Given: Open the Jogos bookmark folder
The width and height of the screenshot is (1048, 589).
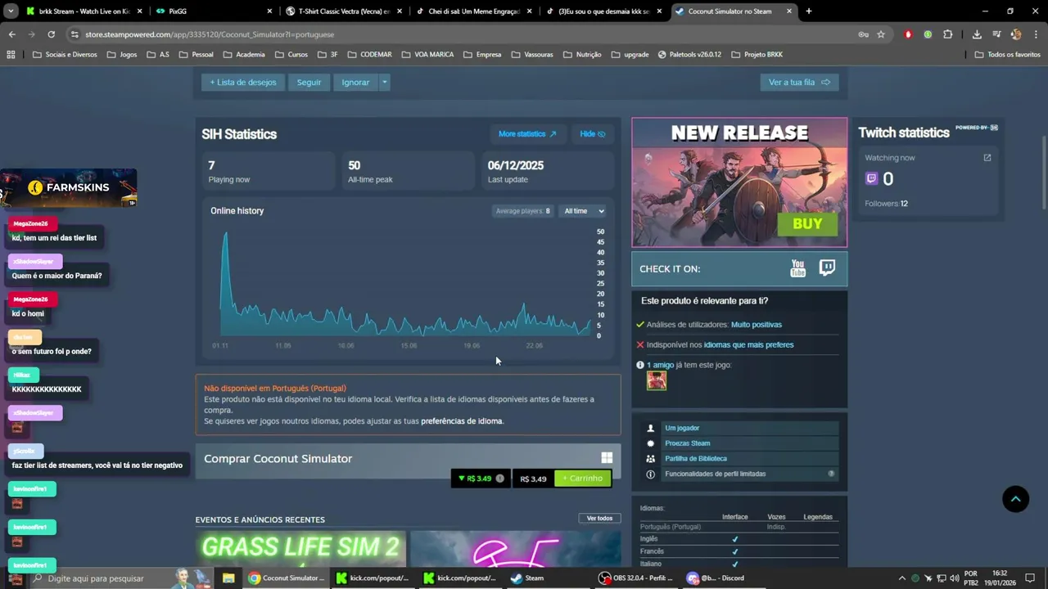Looking at the screenshot, I should point(121,55).
